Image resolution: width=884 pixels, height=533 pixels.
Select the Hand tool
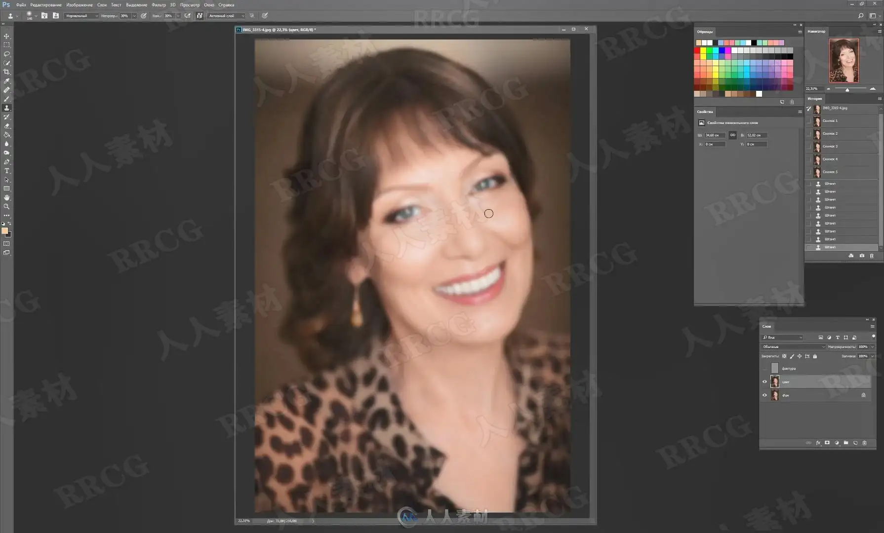6,197
